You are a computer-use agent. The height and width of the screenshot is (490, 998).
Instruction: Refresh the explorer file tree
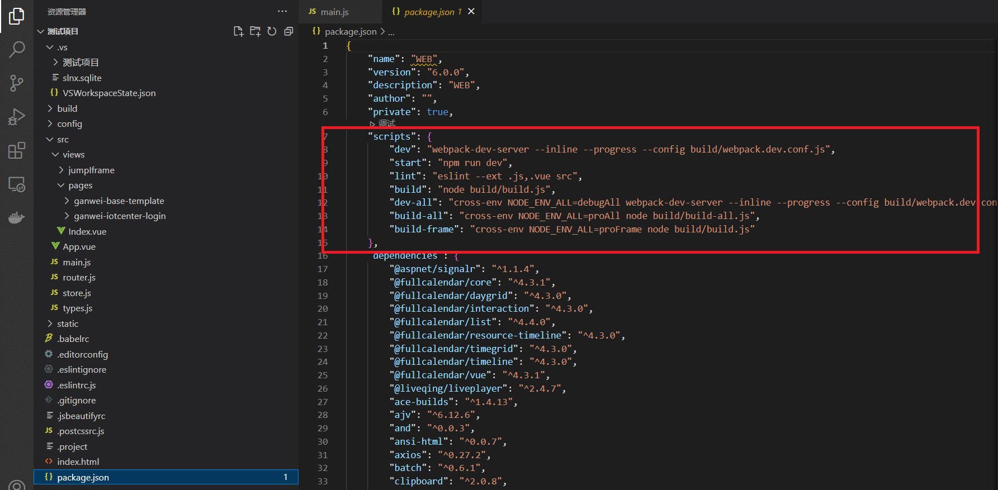point(272,31)
